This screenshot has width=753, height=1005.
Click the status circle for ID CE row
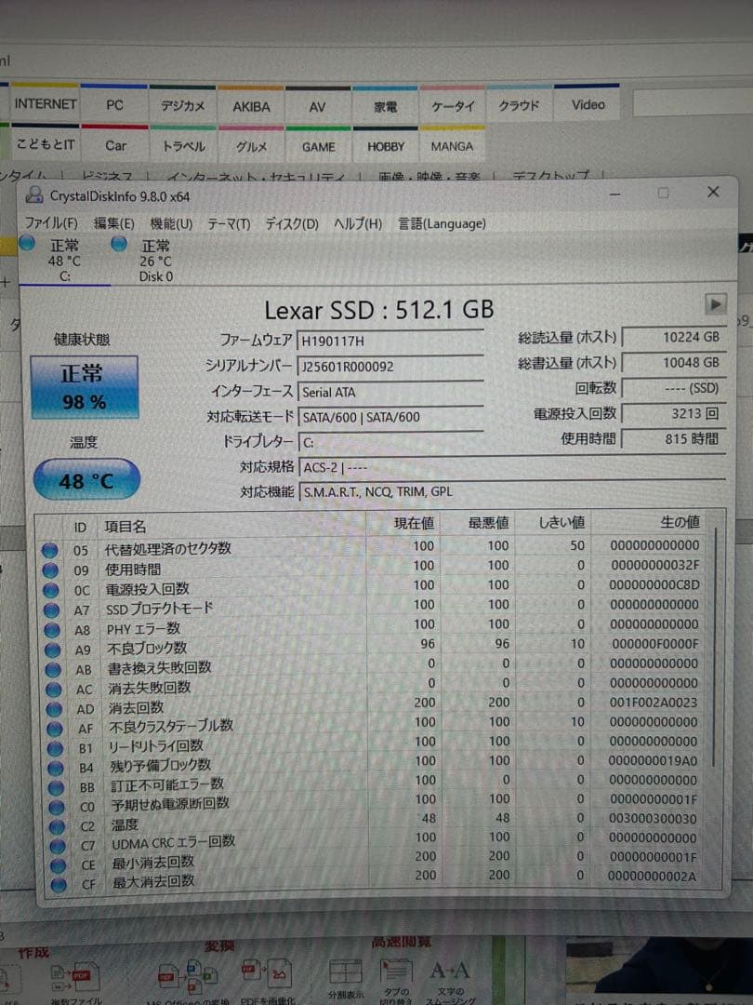click(59, 865)
